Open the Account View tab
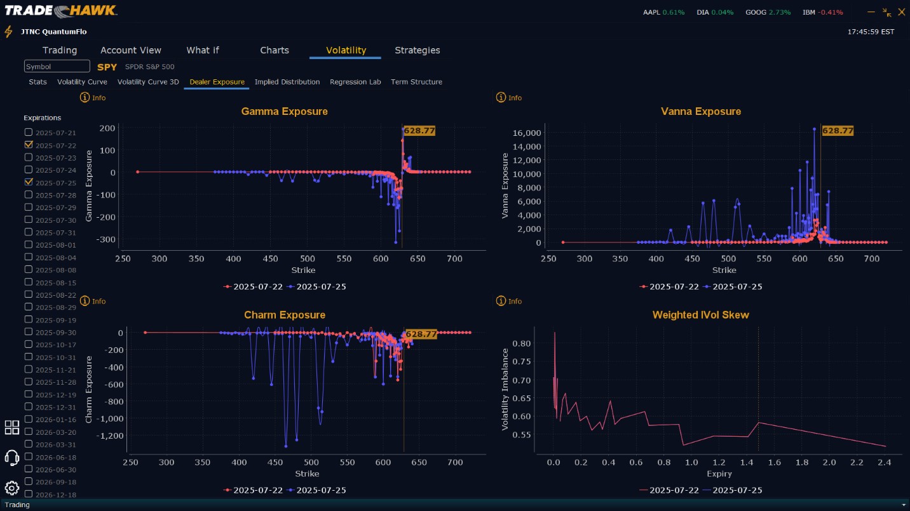This screenshot has height=511, width=910. [131, 50]
